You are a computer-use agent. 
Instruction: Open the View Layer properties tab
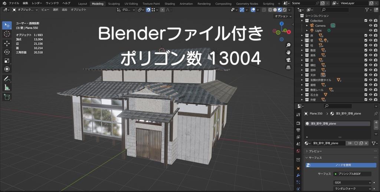pos(298,137)
